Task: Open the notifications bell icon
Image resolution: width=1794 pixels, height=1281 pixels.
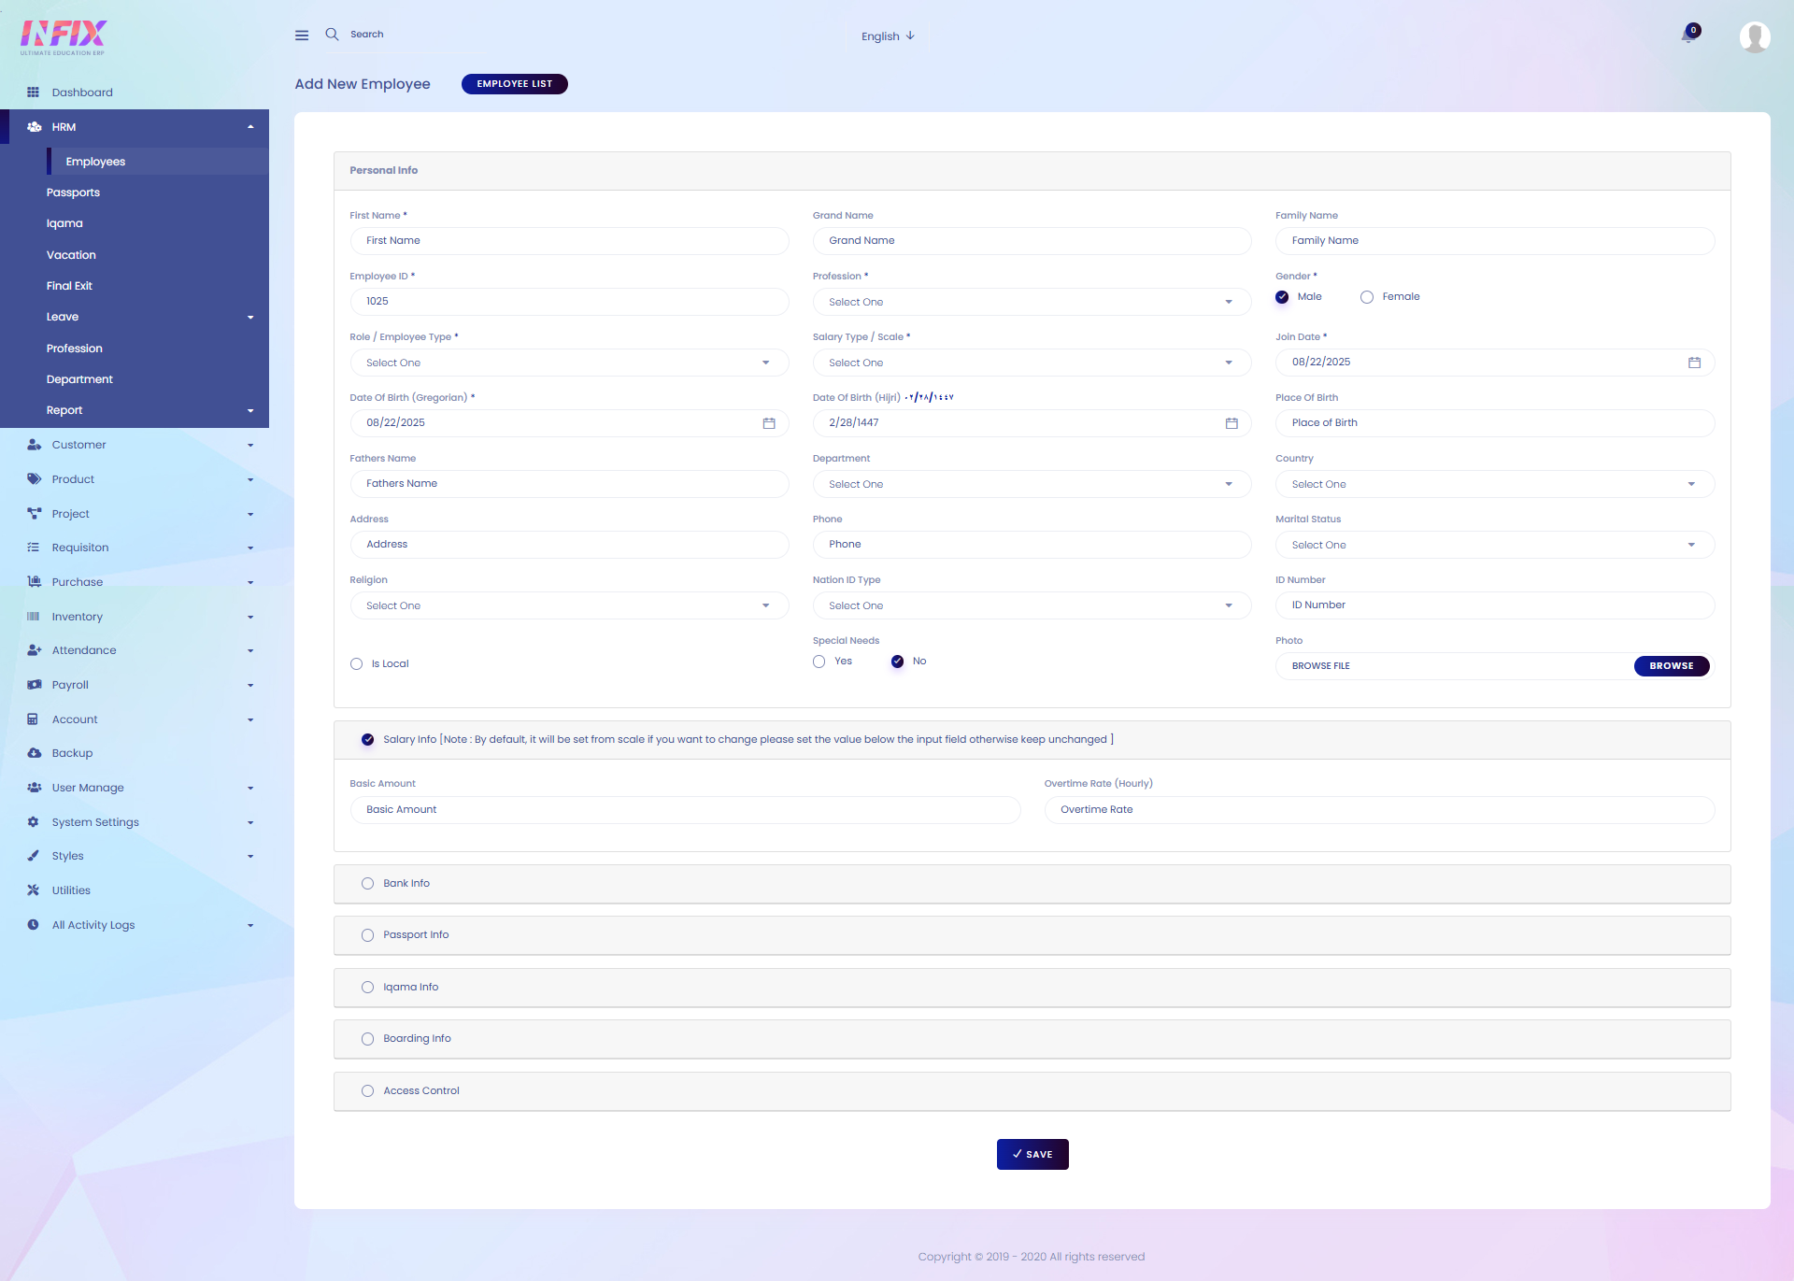Action: 1687,36
